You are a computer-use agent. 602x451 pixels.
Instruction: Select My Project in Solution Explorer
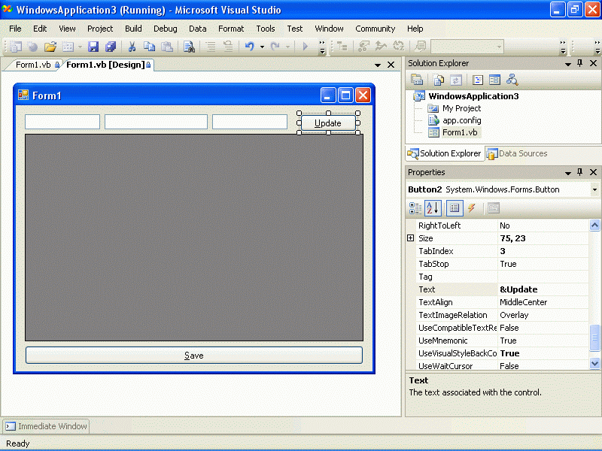[x=461, y=108]
